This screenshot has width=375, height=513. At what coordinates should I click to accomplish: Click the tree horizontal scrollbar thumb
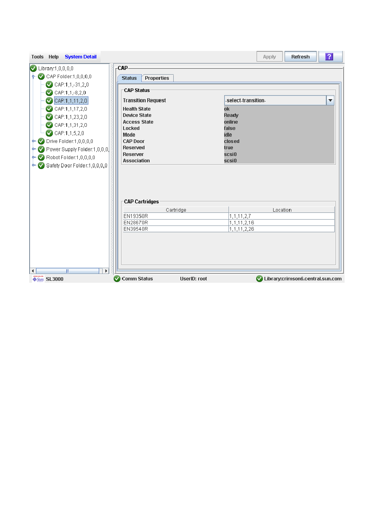(x=67, y=271)
